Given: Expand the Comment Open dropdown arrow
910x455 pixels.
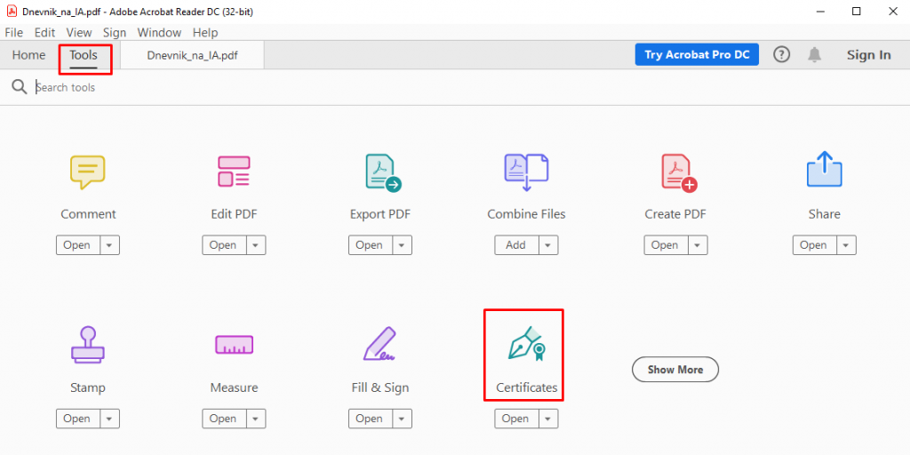Looking at the screenshot, I should (109, 245).
